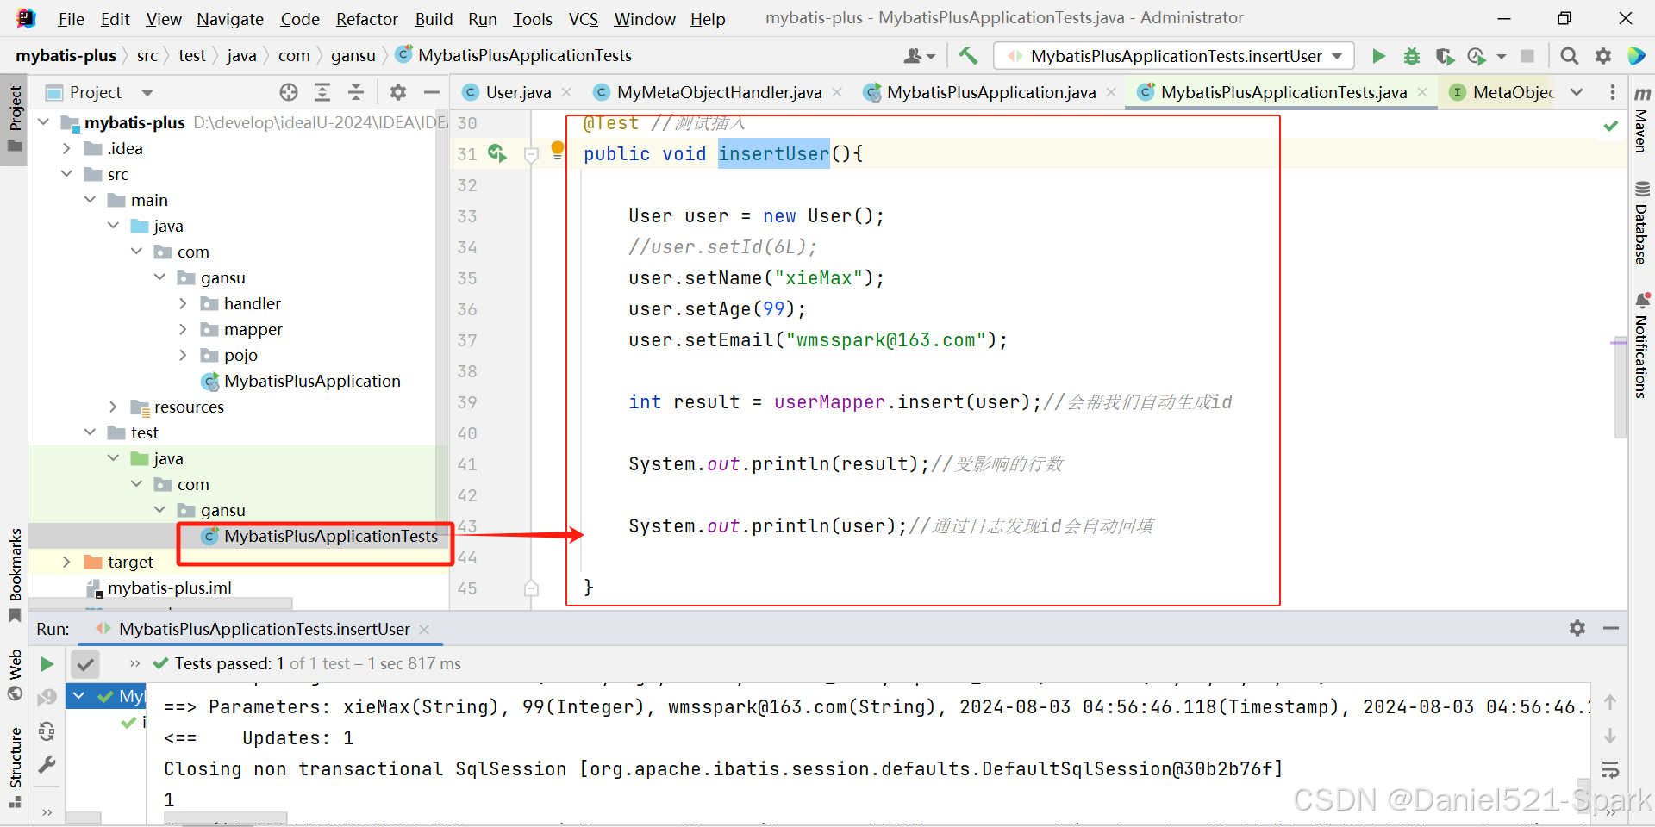Open the Structure tool window

[15, 767]
